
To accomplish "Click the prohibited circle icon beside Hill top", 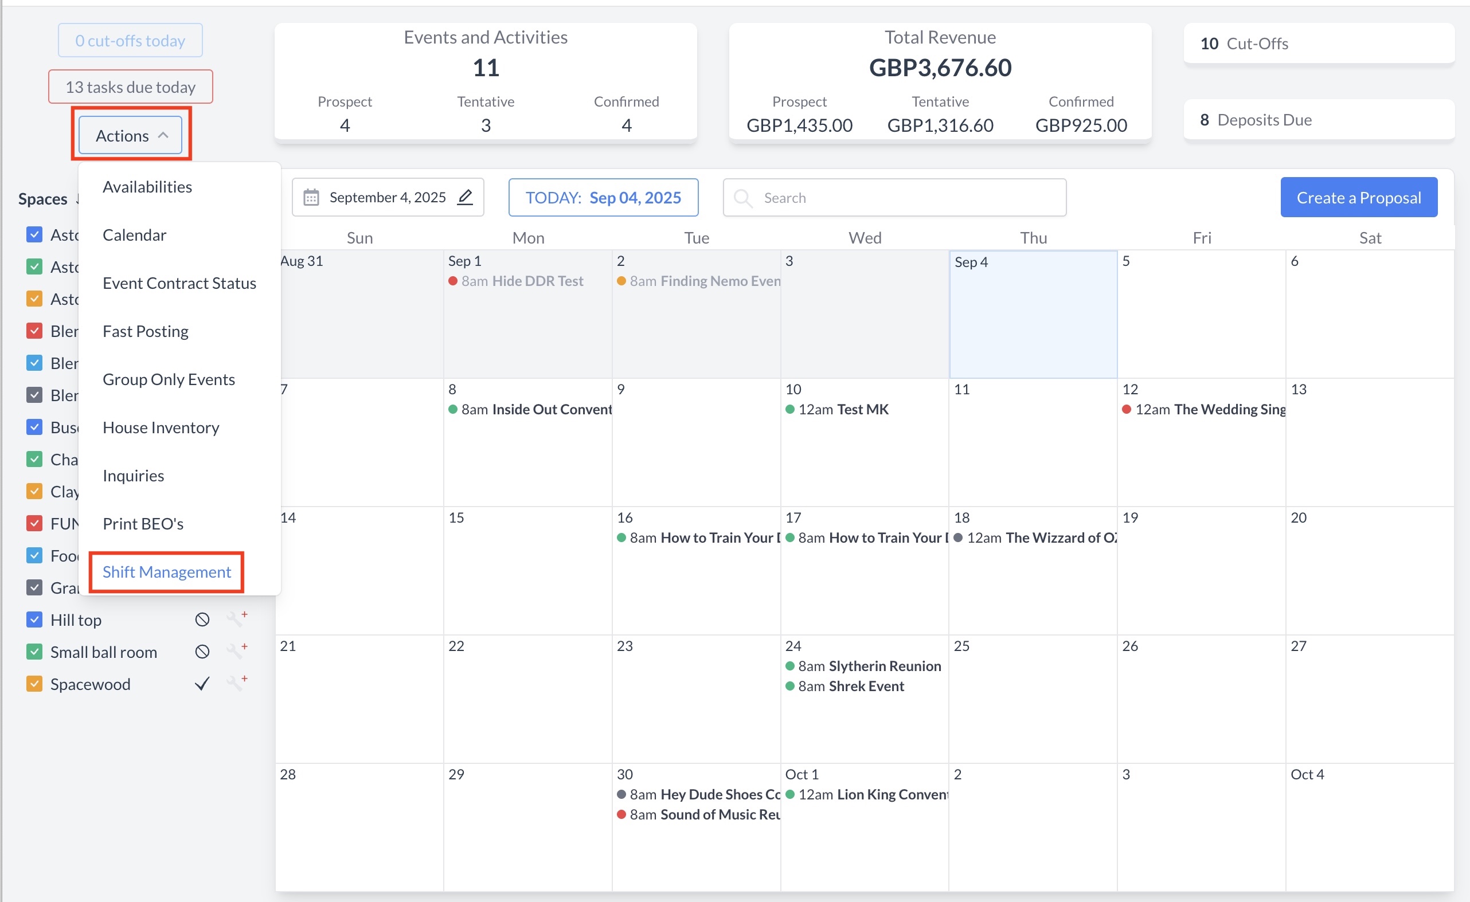I will (x=202, y=620).
